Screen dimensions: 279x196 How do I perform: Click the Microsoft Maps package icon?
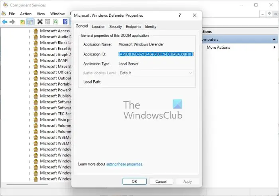click(x=36, y=66)
